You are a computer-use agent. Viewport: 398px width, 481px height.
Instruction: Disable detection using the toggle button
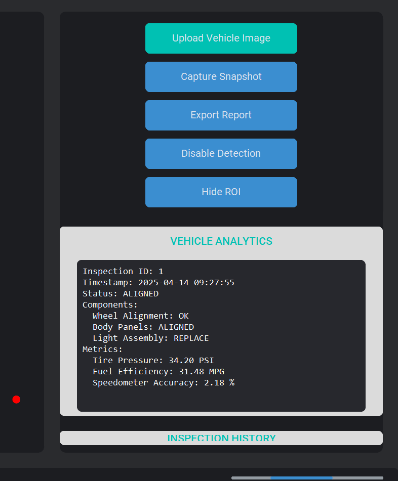(221, 154)
